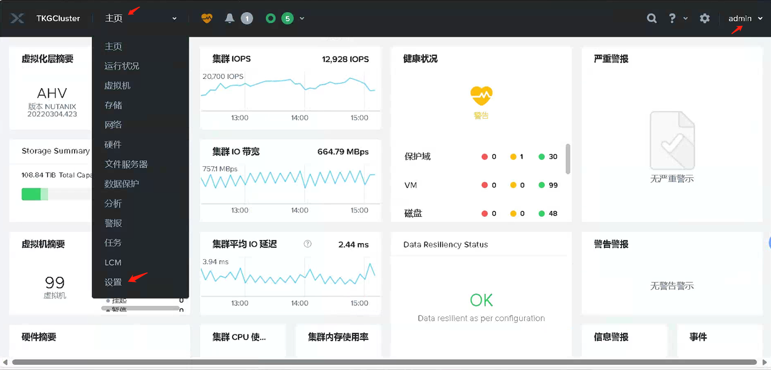Click the 集群 IOPS widget title
This screenshot has width=771, height=370.
(x=231, y=59)
